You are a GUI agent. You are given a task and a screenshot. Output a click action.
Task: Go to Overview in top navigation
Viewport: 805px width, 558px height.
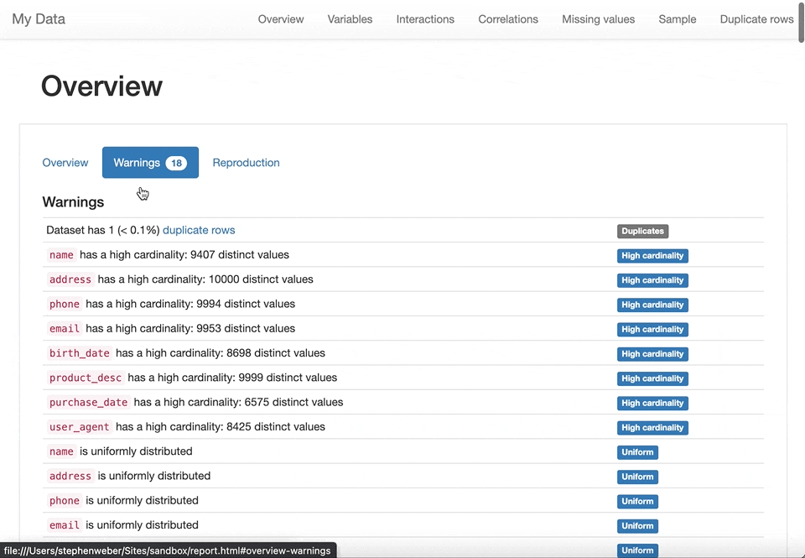pos(281,19)
